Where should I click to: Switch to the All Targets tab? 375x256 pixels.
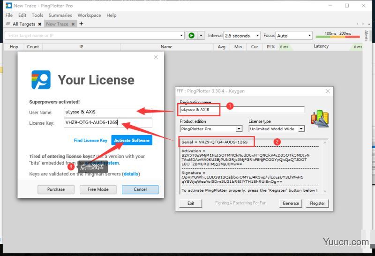[x=23, y=24]
